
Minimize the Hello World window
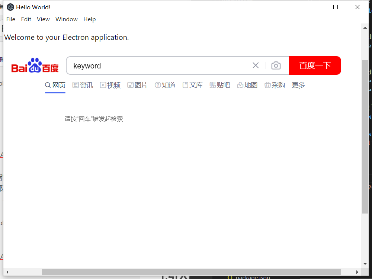(x=314, y=7)
